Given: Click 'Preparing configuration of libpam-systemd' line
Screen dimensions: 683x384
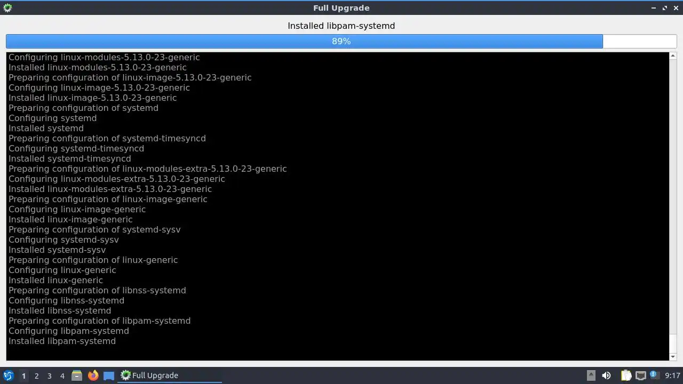Looking at the screenshot, I should [x=100, y=321].
